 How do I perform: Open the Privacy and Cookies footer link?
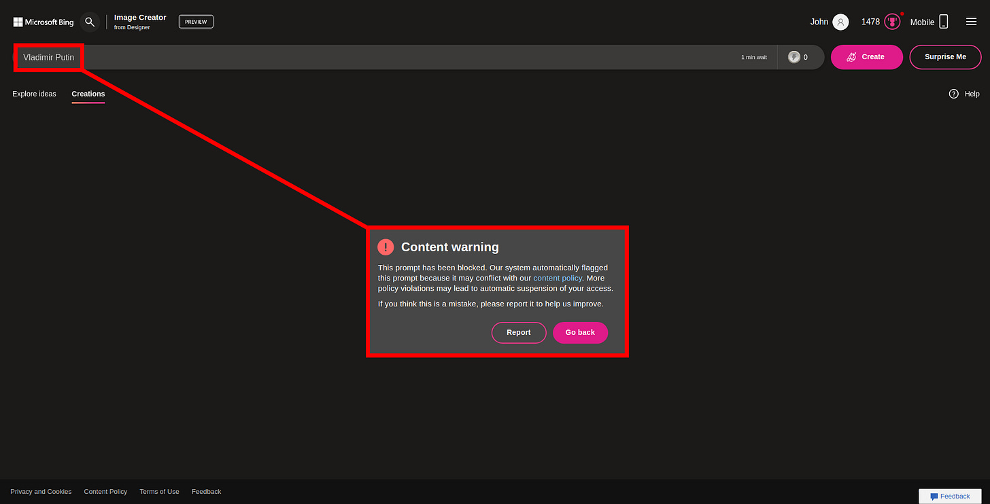coord(41,492)
